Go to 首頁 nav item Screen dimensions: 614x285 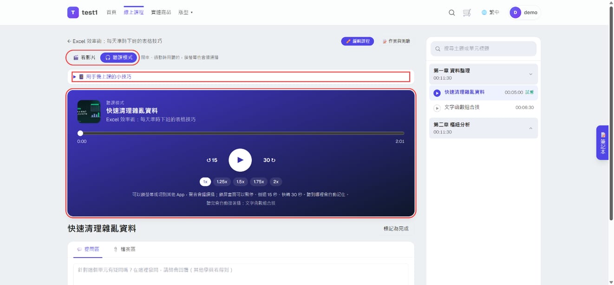(x=111, y=13)
